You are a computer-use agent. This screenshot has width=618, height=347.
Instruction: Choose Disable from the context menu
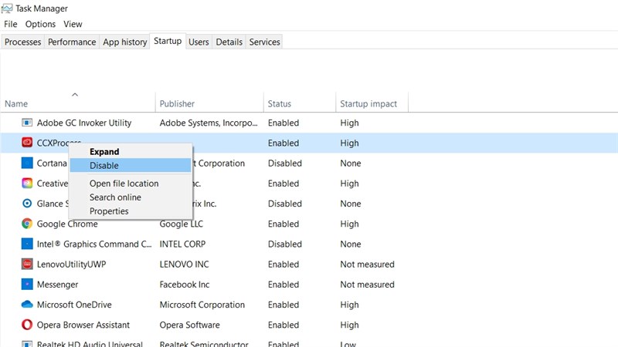click(x=104, y=165)
